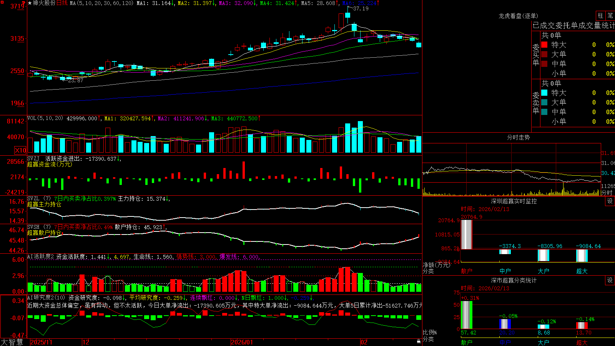This screenshot has height=346, width=615.
Task: Click the 超赢散户持仓 label
Action: [44, 233]
